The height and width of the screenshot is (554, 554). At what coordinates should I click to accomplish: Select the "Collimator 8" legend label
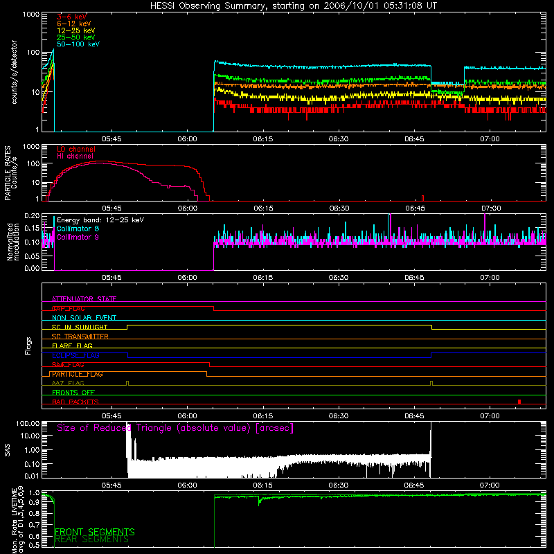tap(78, 229)
